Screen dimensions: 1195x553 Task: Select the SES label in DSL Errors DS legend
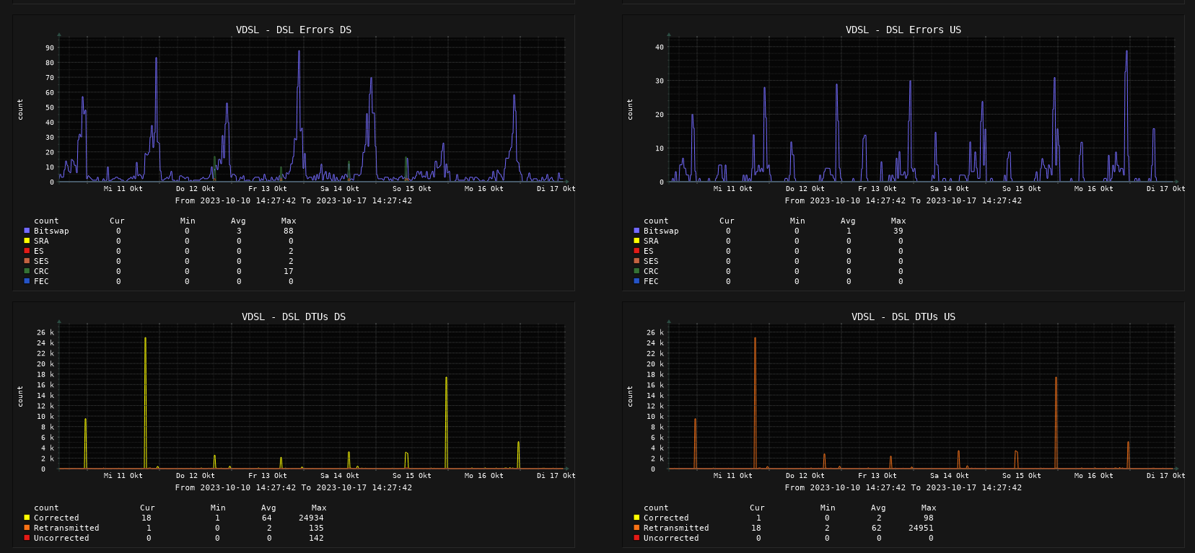[41, 261]
